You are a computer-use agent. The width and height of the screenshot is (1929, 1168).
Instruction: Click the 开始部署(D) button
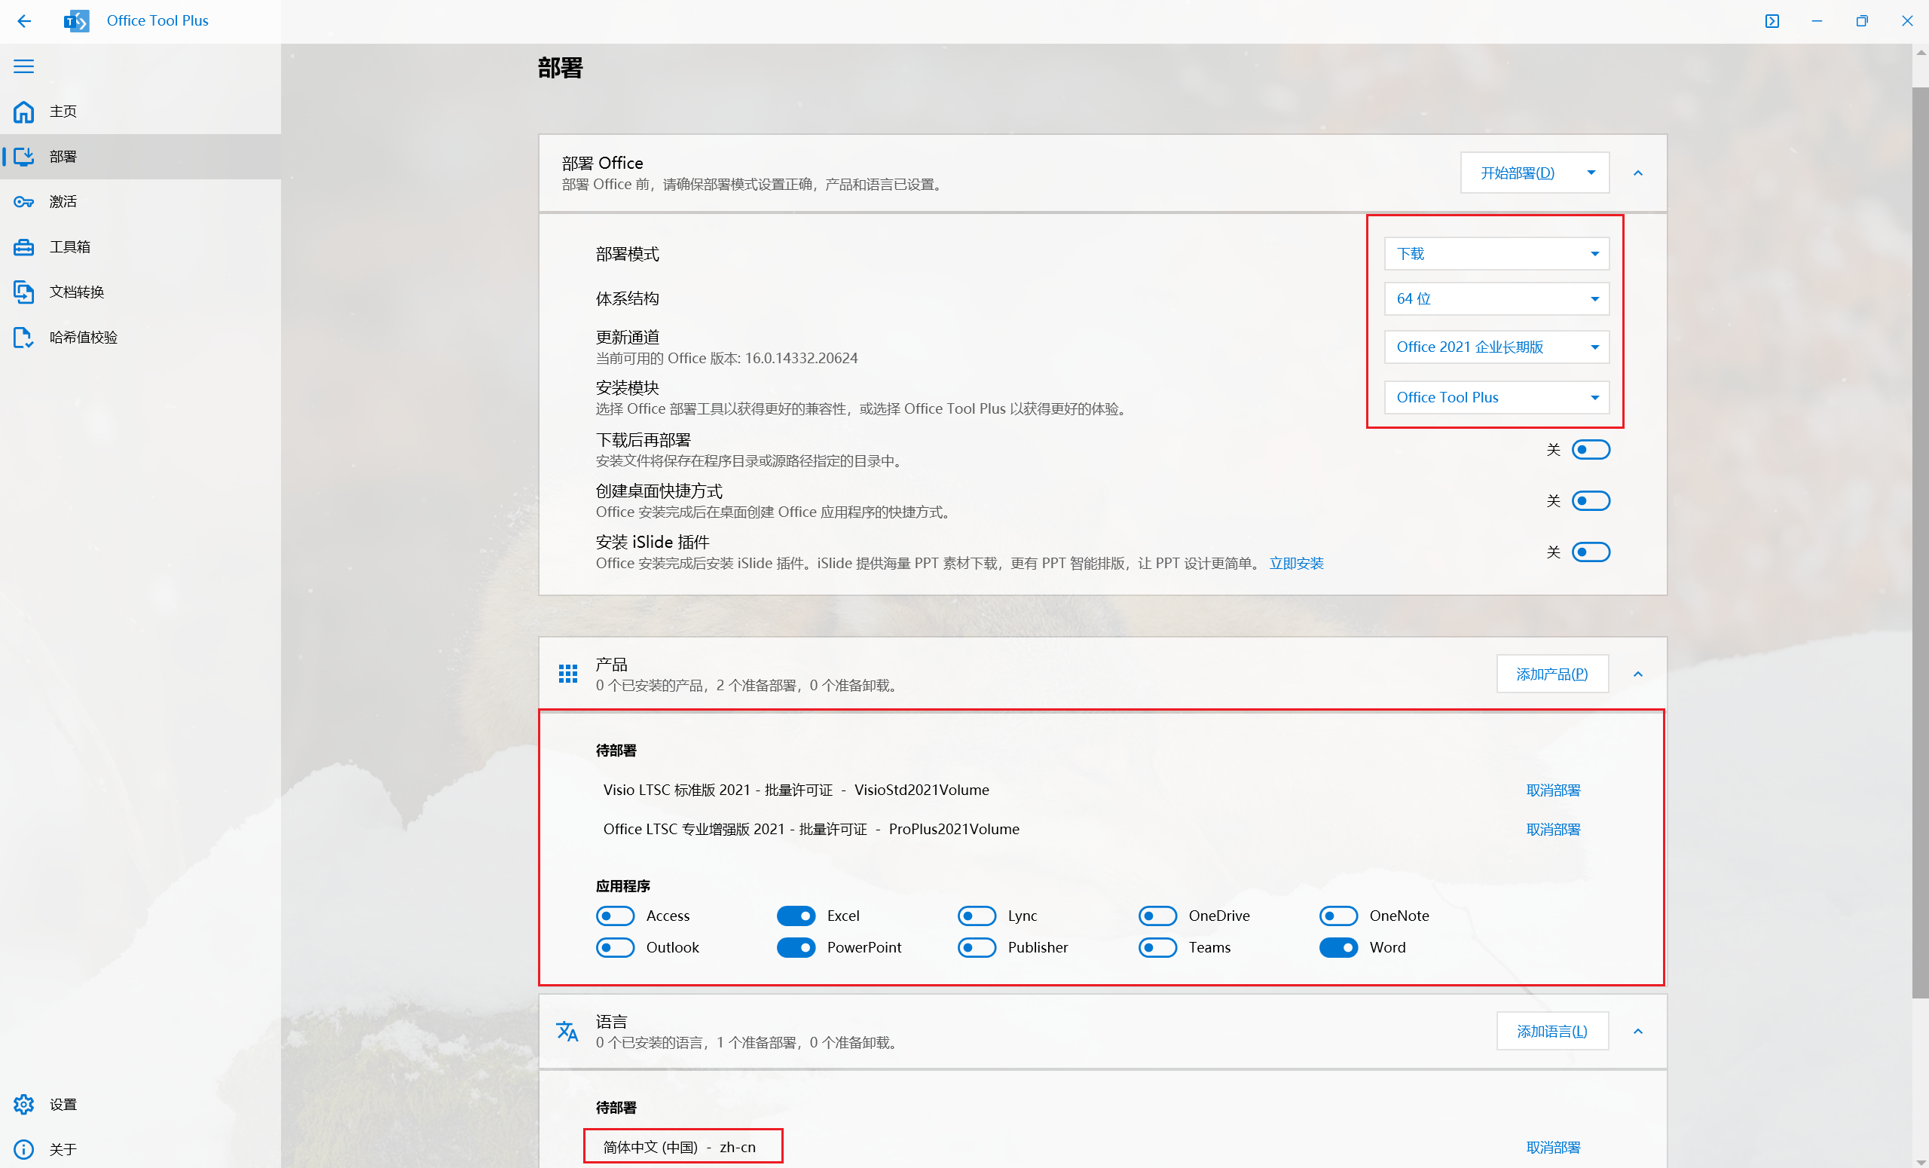click(x=1518, y=173)
